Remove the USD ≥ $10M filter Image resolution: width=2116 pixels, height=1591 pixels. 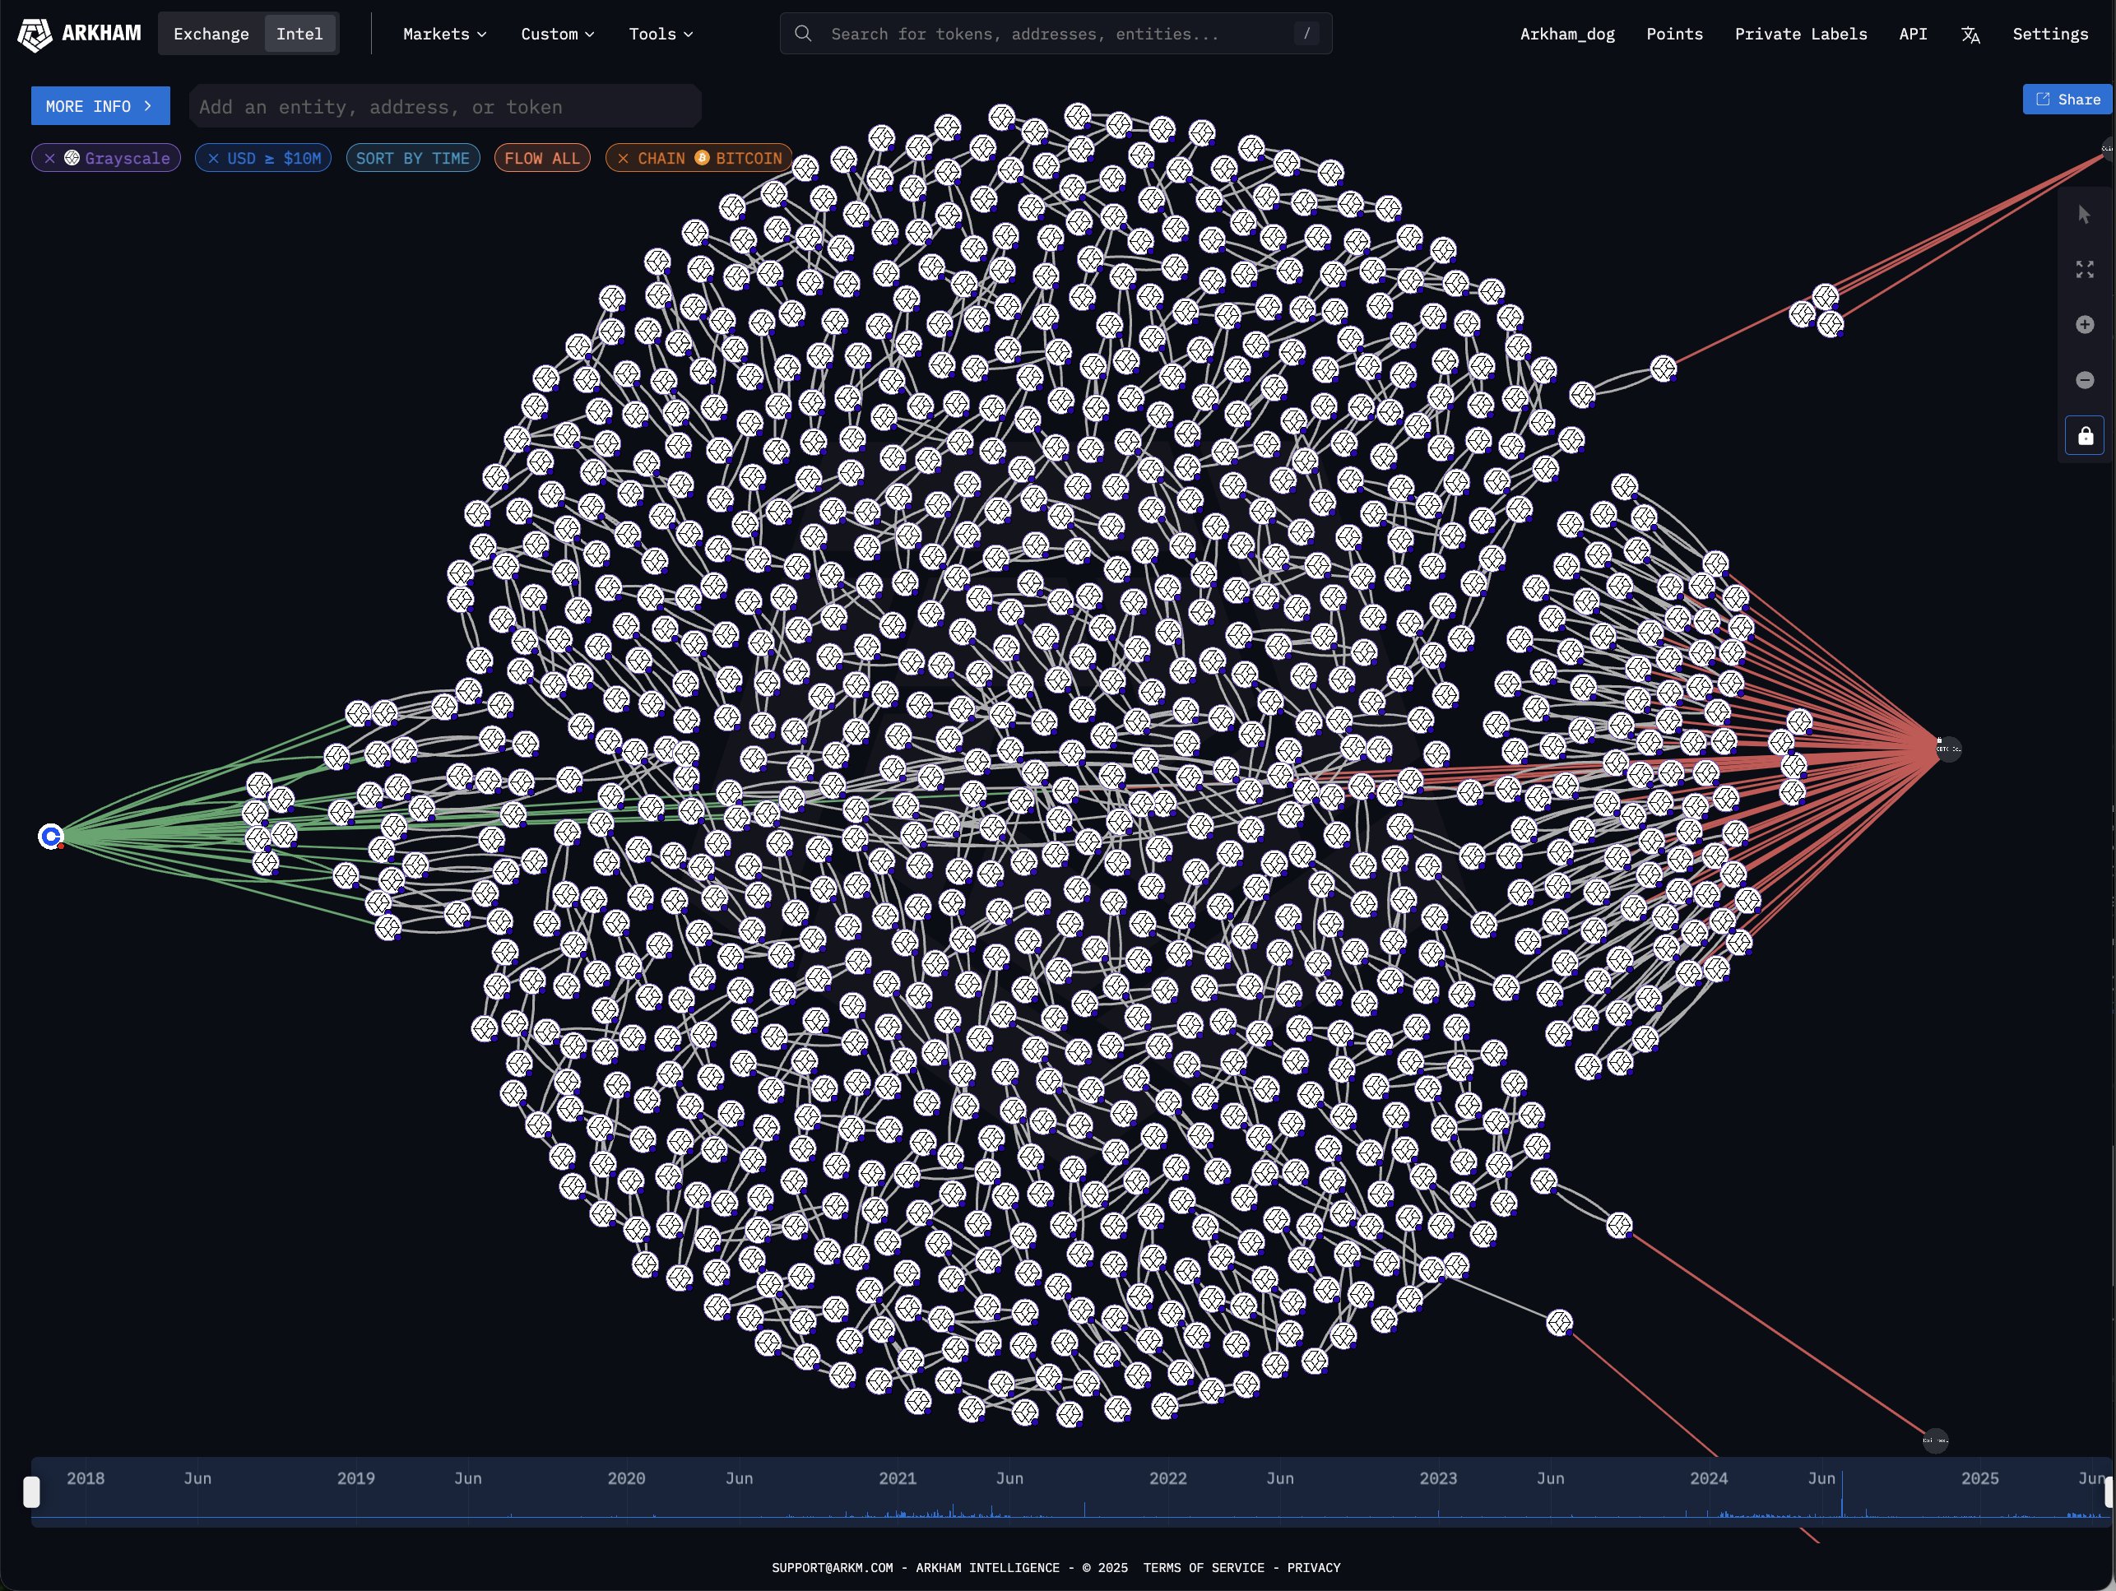(x=213, y=159)
